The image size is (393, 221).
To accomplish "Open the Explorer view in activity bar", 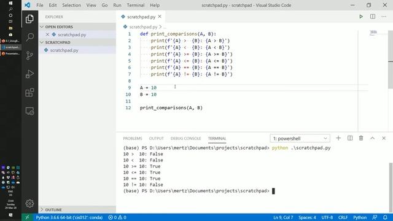I will pyautogui.click(x=29, y=19).
